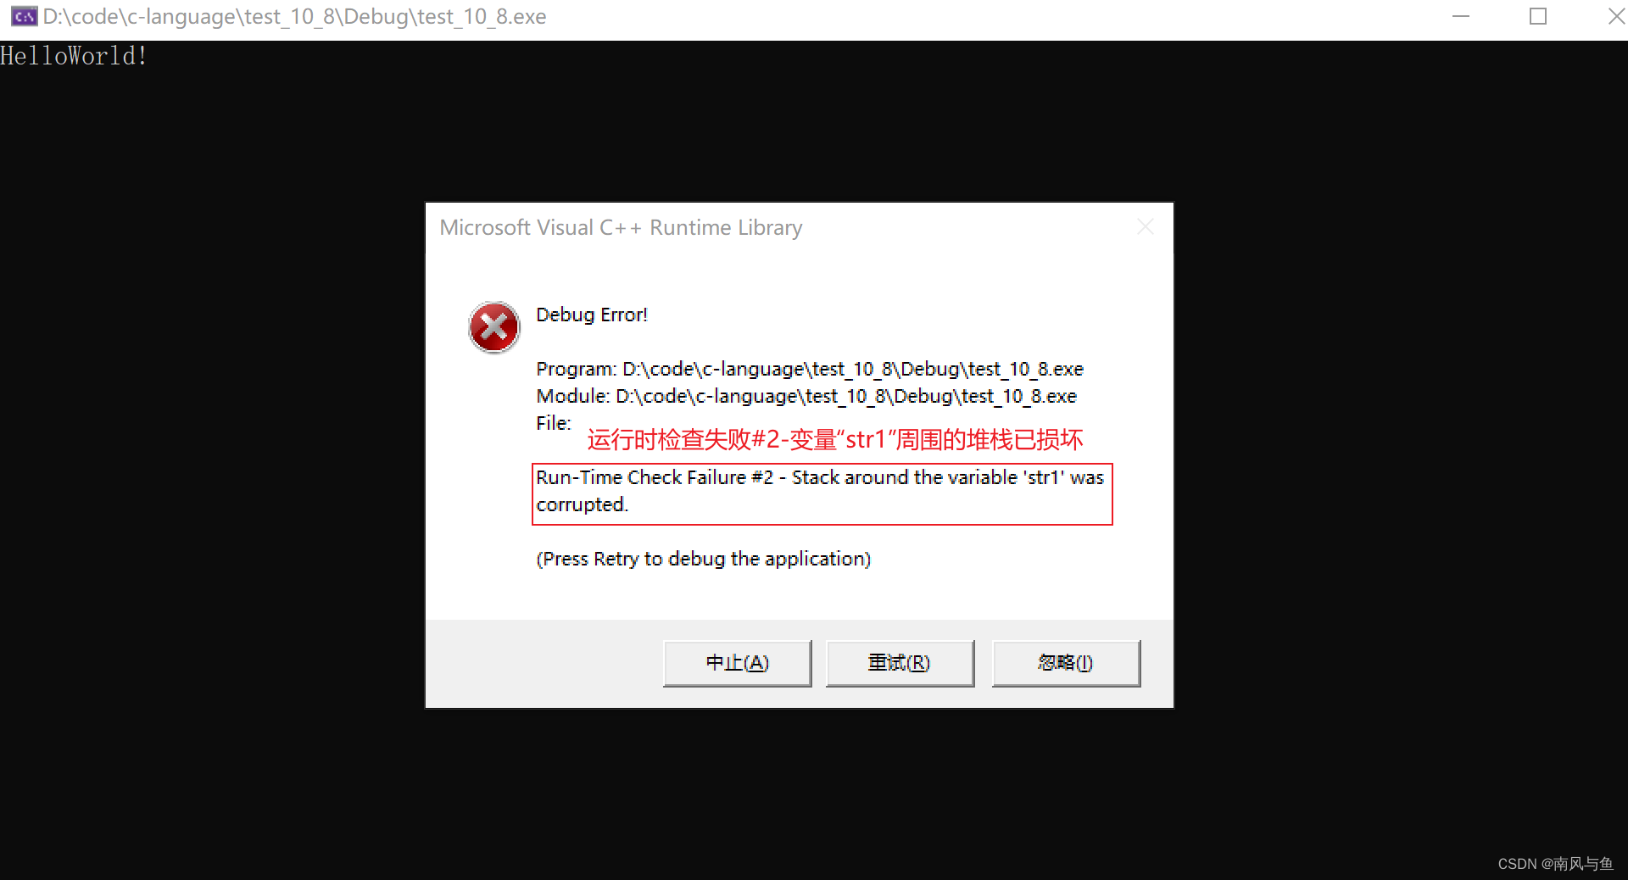This screenshot has width=1628, height=880.
Task: Close the test_10_8.exe console window
Action: (1616, 16)
